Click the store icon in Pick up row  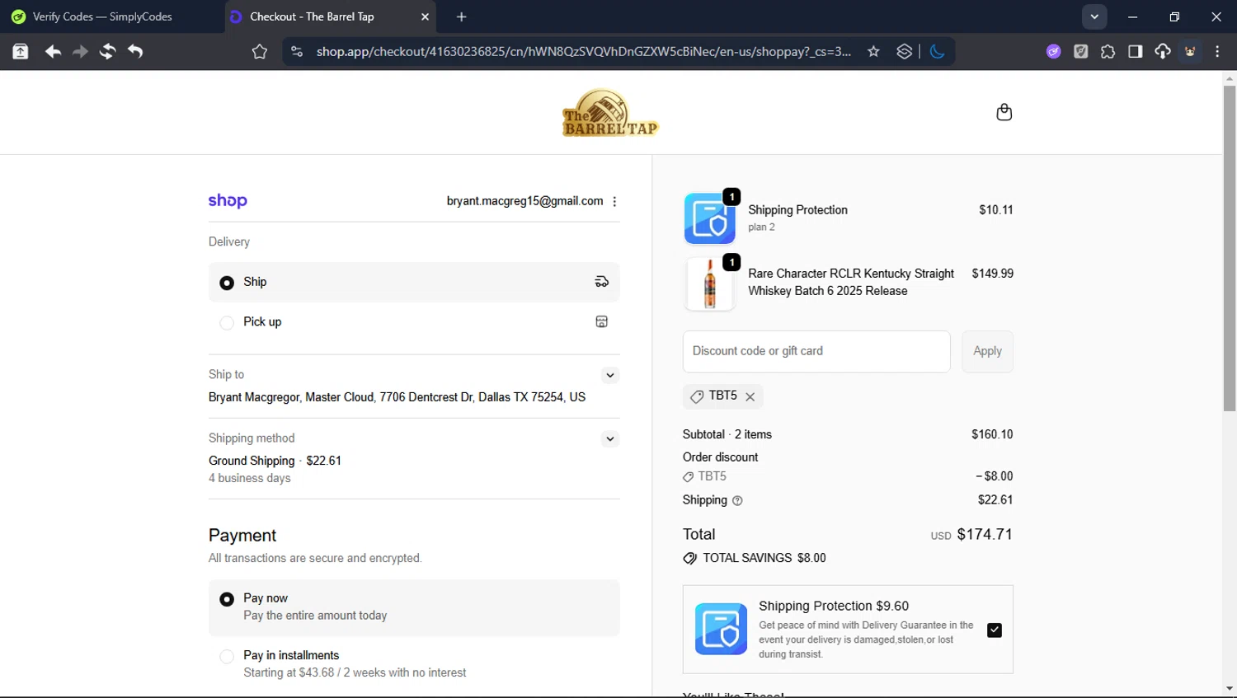pos(602,321)
